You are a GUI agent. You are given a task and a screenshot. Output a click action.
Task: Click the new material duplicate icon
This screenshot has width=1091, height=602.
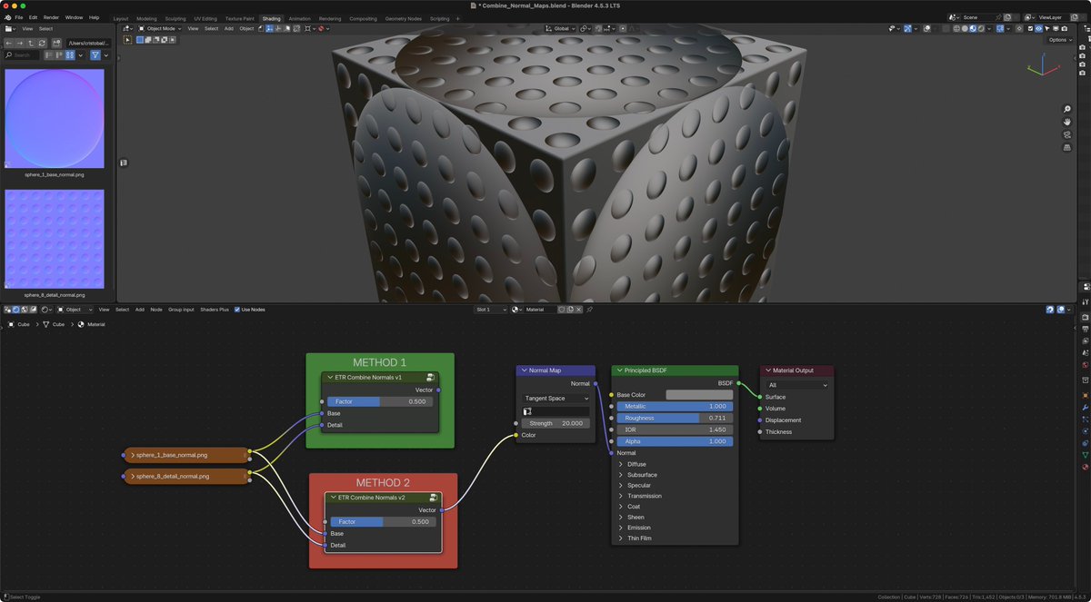[570, 310]
